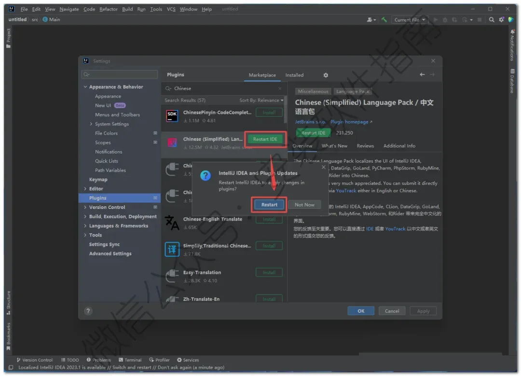
Task: Open the TODO tool window
Action: tap(70, 360)
